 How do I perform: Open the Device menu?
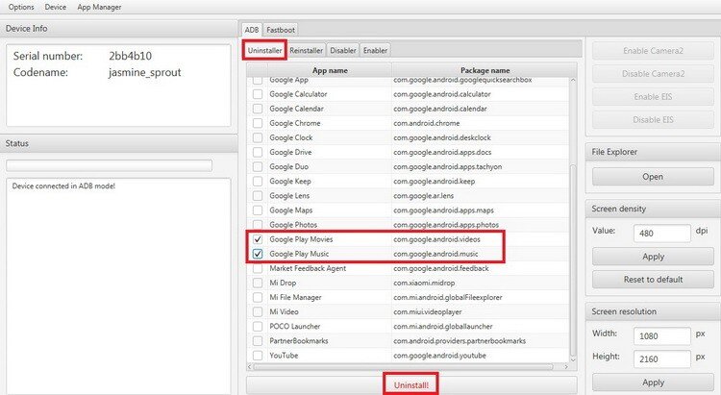pyautogui.click(x=55, y=7)
